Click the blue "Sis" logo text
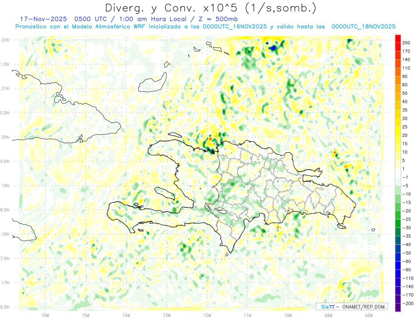The height and width of the screenshot is (320, 414). click(x=325, y=307)
